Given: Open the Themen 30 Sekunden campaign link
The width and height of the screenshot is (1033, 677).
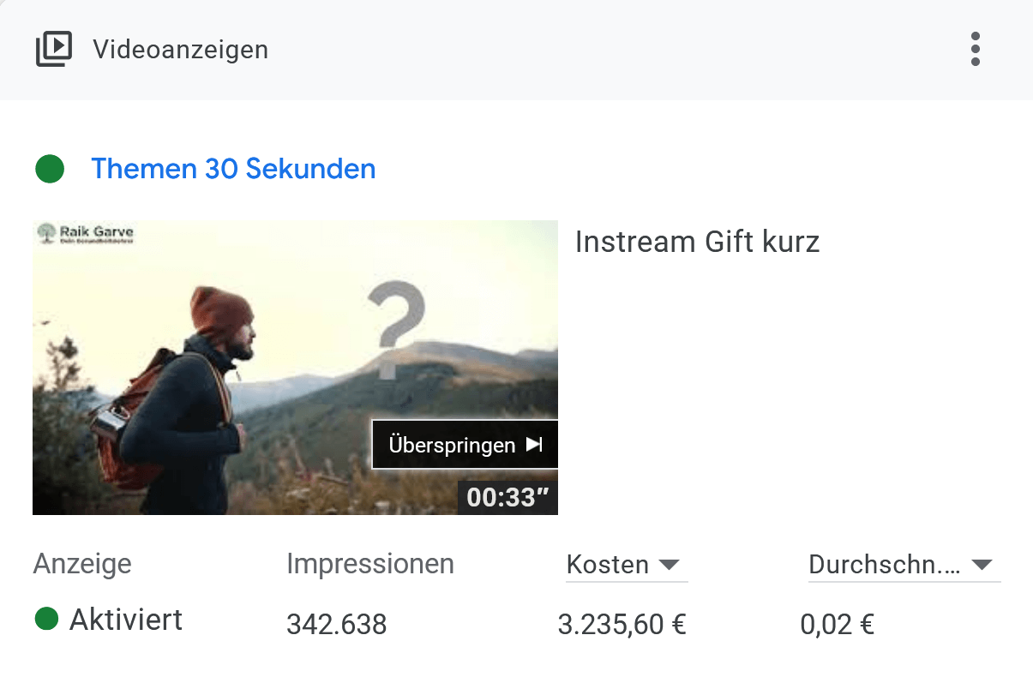Looking at the screenshot, I should [x=233, y=169].
